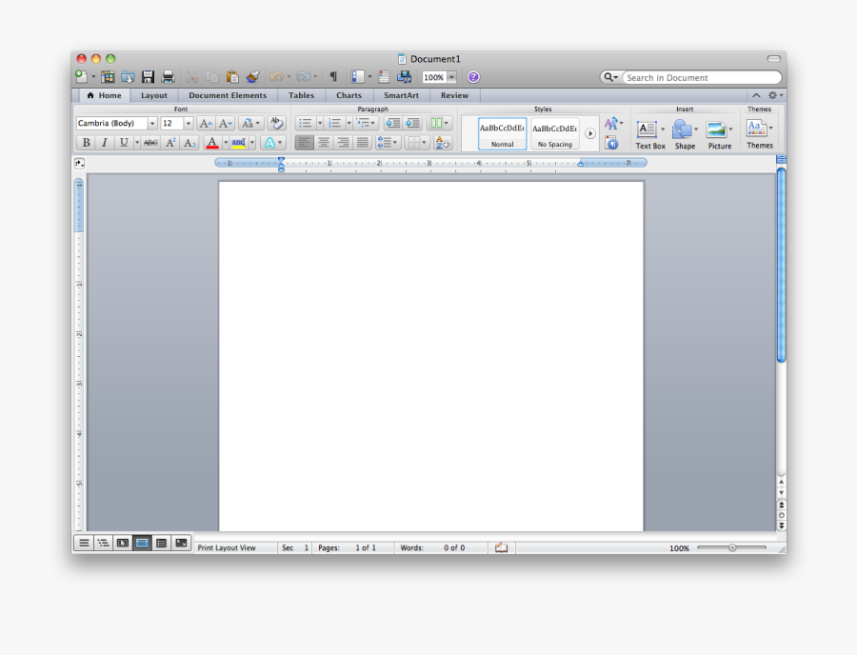Switch to the Layout ribbon tab
Image resolution: width=857 pixels, height=655 pixels.
click(153, 95)
